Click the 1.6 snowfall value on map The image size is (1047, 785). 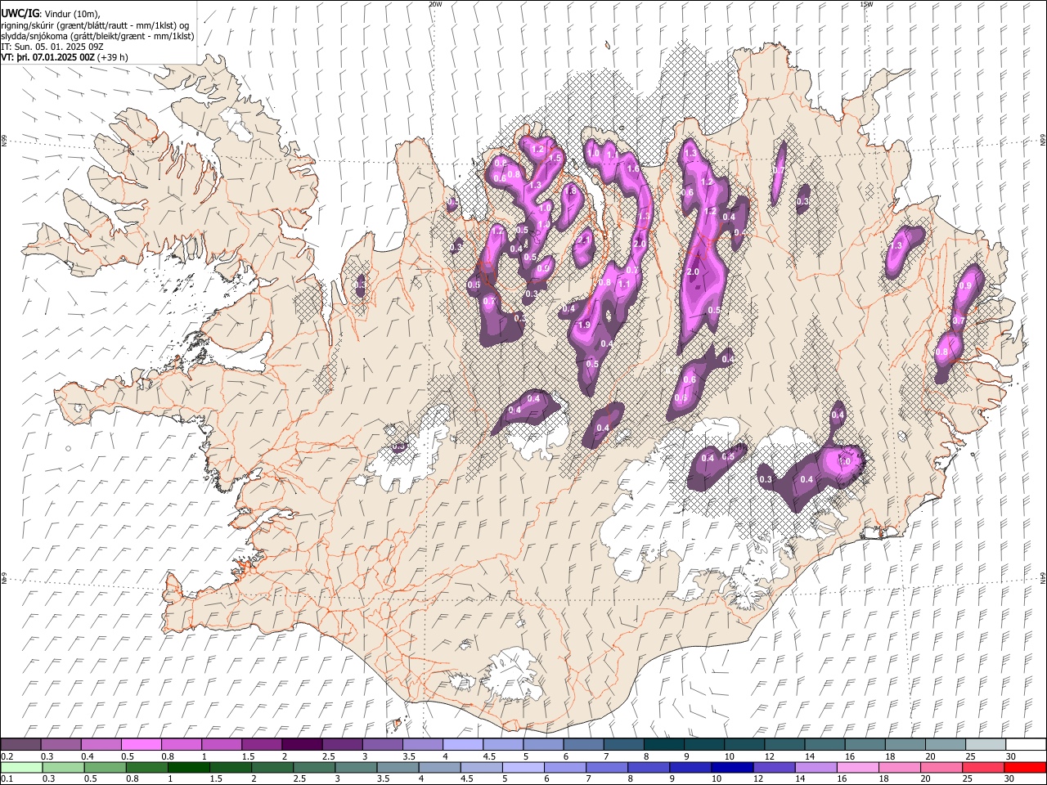[632, 168]
